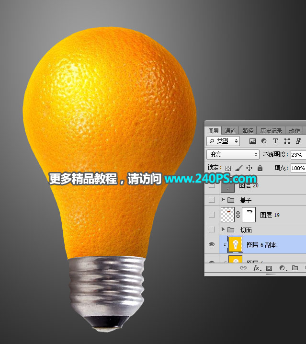Expand the 切面 layer group
This screenshot has width=306, height=344.
[x=223, y=229]
